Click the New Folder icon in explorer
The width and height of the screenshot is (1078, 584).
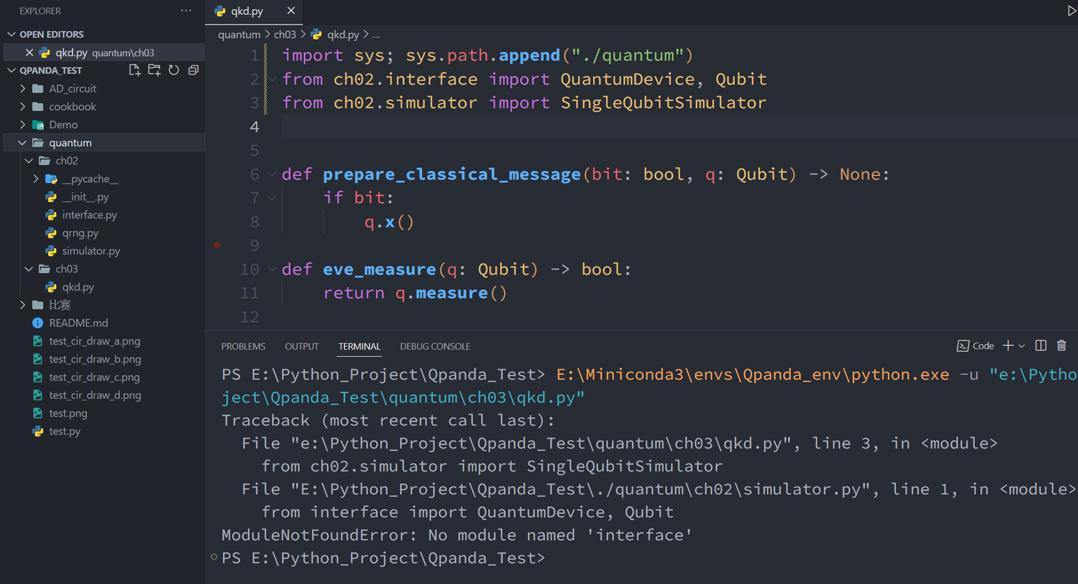[x=154, y=70]
